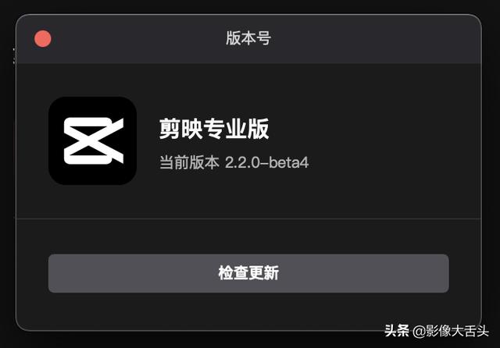The image size is (500, 348).
Task: Check for updates via gray wide button
Action: click(x=248, y=273)
